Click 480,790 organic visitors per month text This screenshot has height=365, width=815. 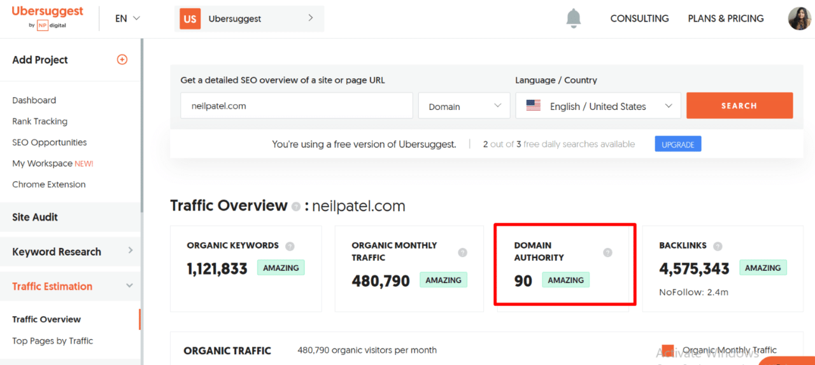tap(367, 350)
